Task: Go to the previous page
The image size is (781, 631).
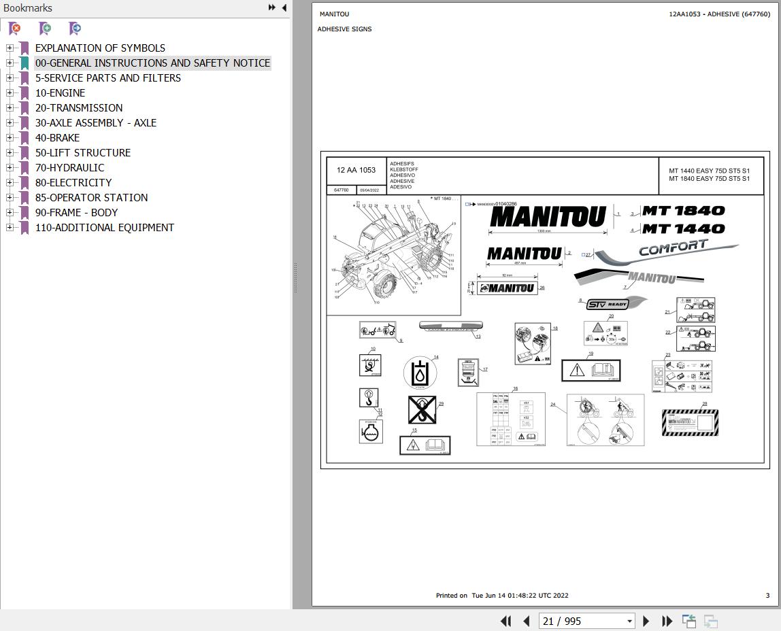Action: click(527, 621)
